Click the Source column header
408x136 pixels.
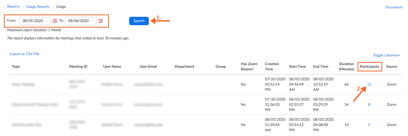tap(391, 66)
